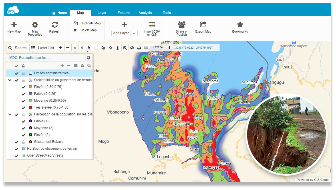Viewport: 336px width, 190px height.
Task: Select the Info tool icon
Action: click(82, 48)
